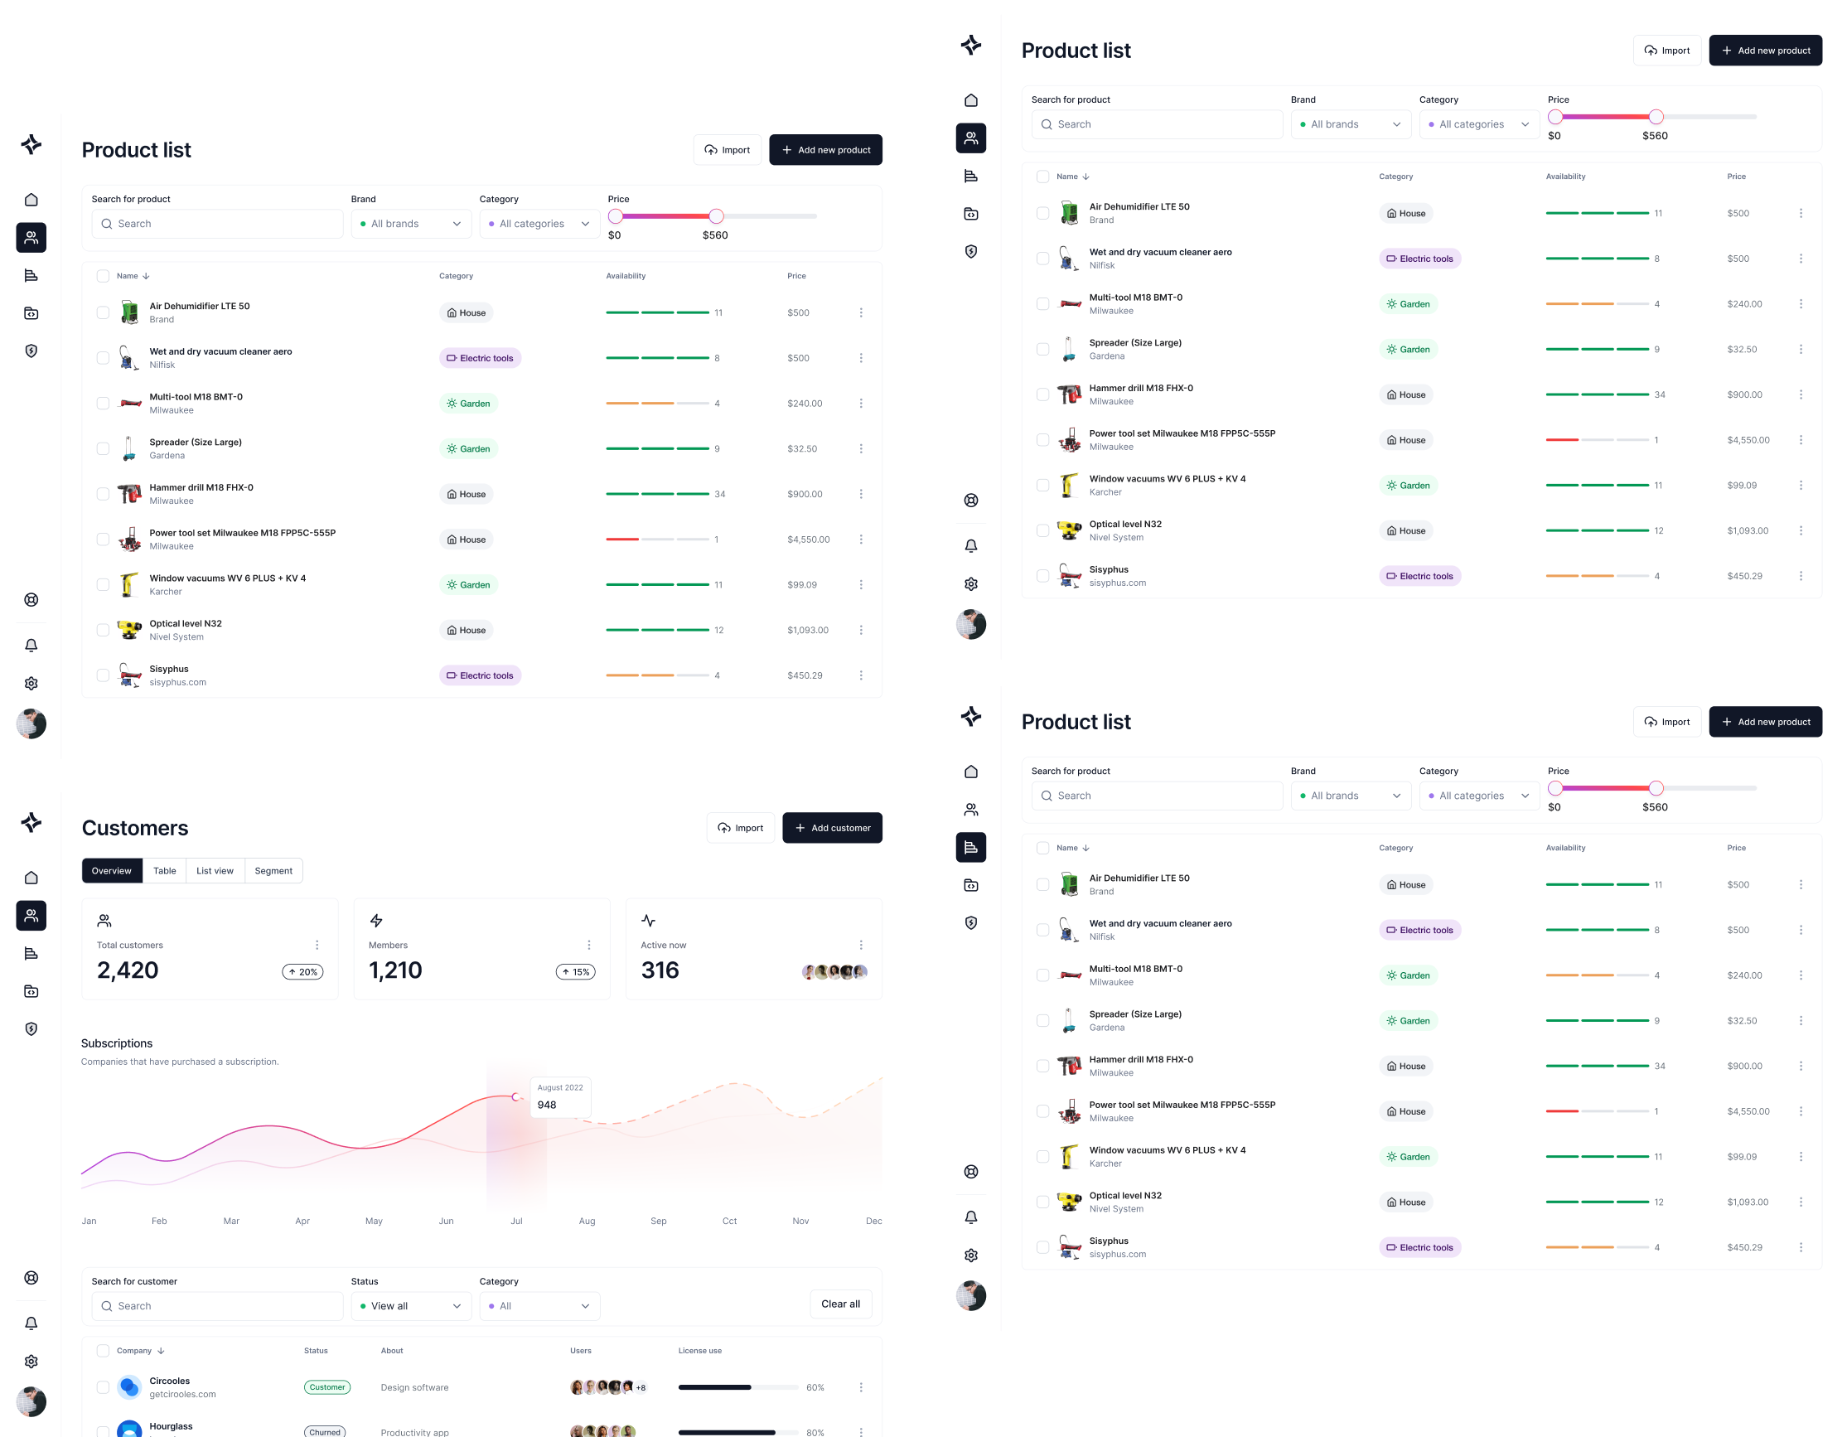Open the code folder icon in Customers sidebar

pyautogui.click(x=31, y=991)
